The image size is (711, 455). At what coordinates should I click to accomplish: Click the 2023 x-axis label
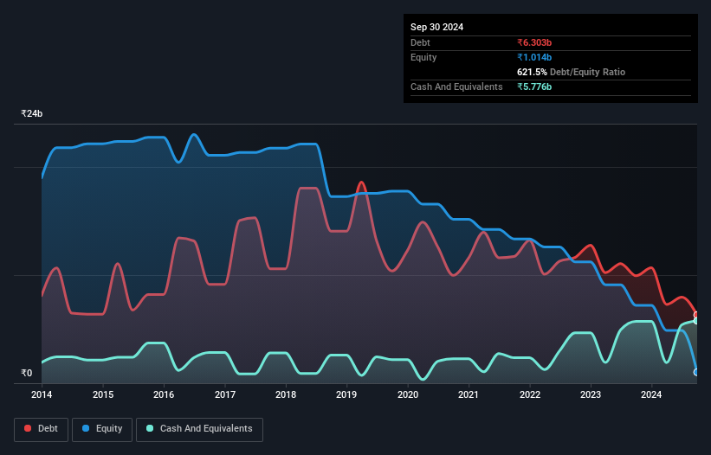tap(591, 394)
